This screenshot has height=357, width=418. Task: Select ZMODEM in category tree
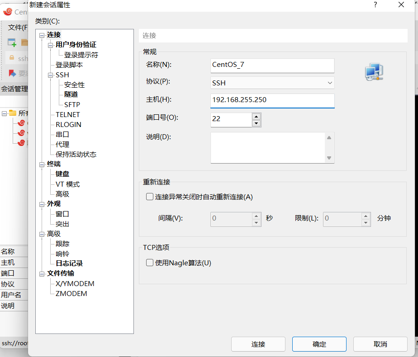click(71, 294)
